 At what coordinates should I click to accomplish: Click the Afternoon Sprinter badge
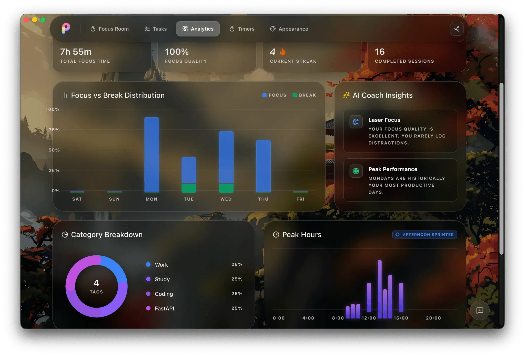click(x=425, y=235)
